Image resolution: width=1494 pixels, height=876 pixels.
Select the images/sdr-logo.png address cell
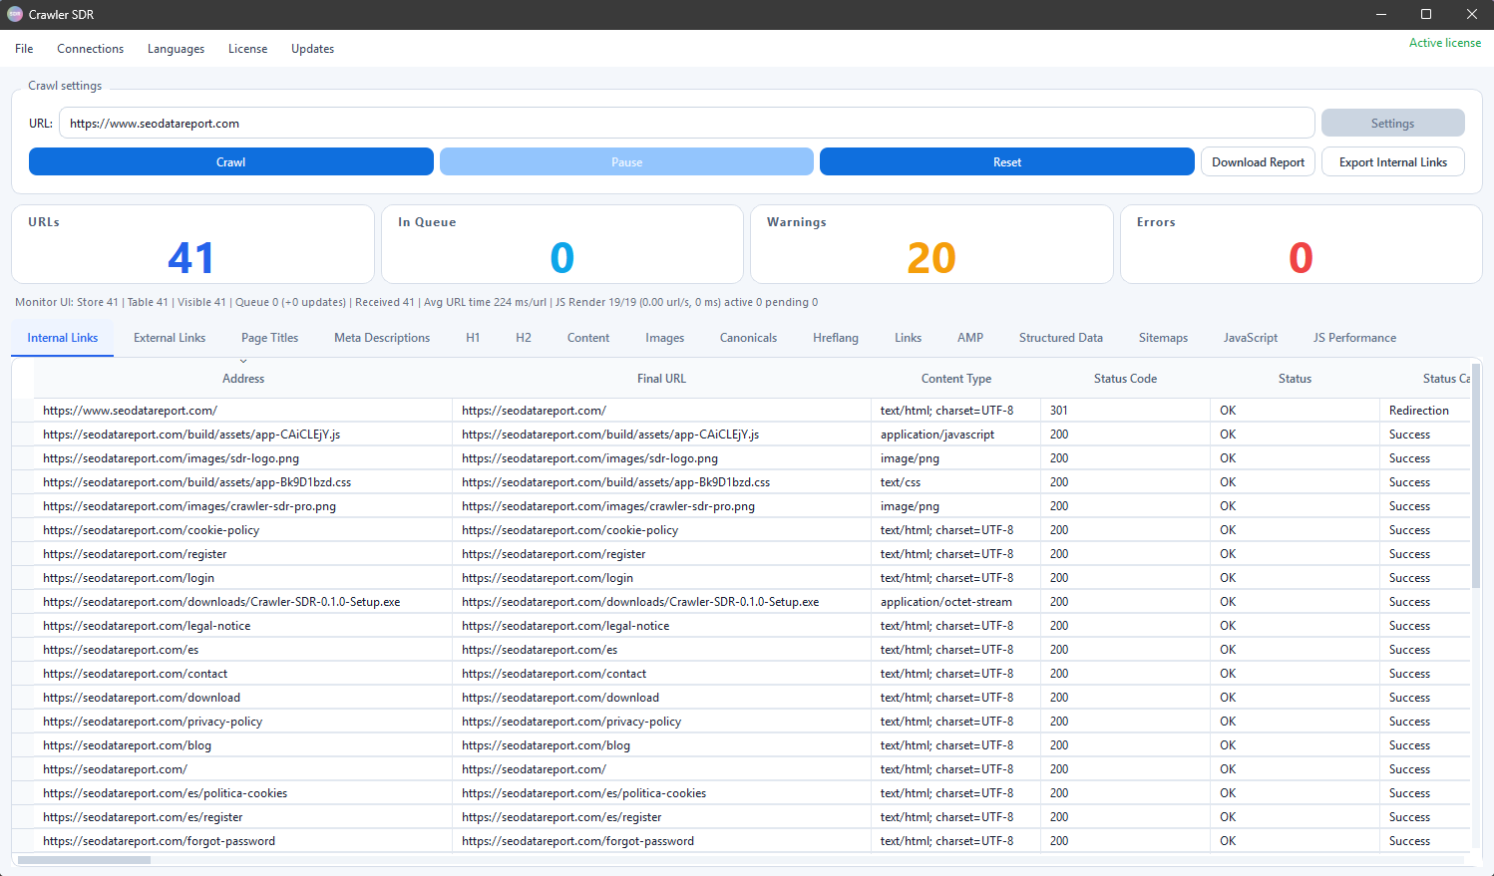click(x=243, y=458)
